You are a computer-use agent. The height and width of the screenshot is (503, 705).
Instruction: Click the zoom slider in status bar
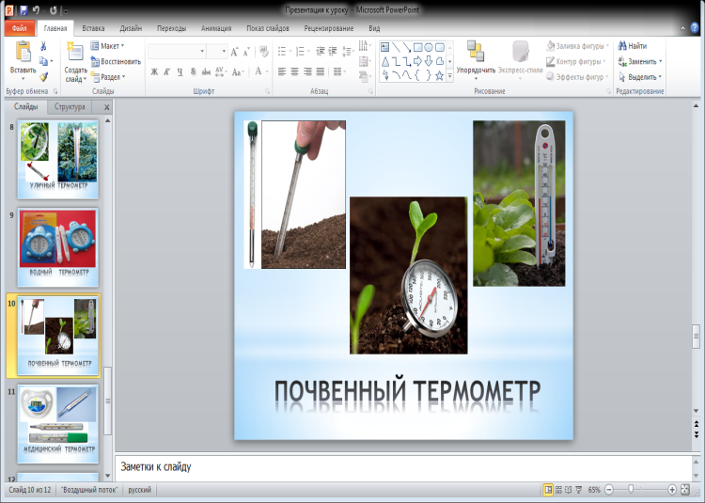point(632,490)
